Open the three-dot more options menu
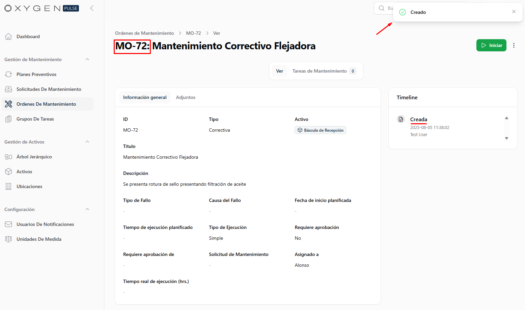The height and width of the screenshot is (310, 525). click(514, 45)
